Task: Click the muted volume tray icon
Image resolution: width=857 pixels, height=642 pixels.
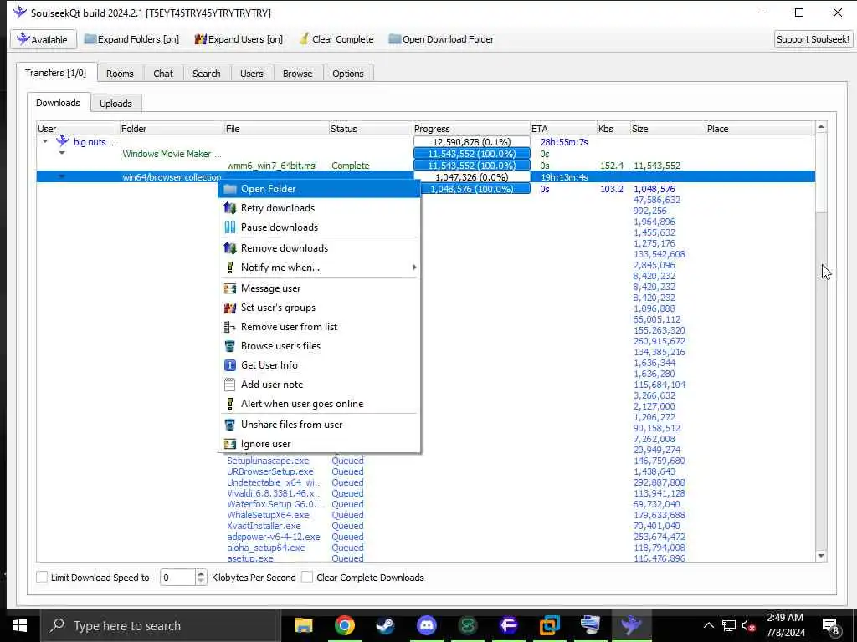Action: coord(748,625)
